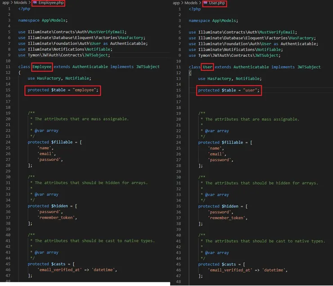This screenshot has width=333, height=286.
Task: Click 'email_verified_at' key in User.php
Action: [230, 270]
